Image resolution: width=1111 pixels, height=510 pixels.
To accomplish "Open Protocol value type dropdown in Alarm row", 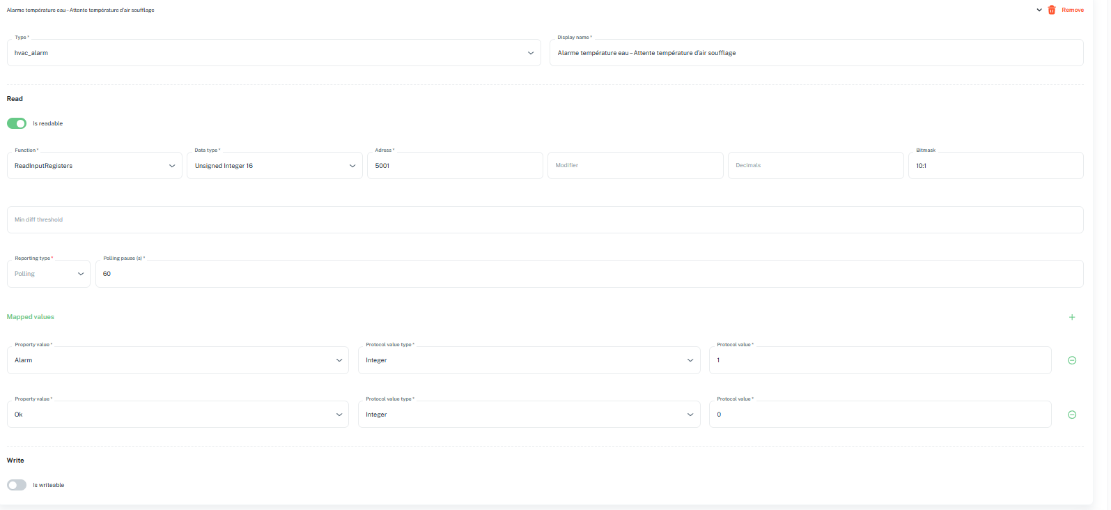I will coord(529,360).
